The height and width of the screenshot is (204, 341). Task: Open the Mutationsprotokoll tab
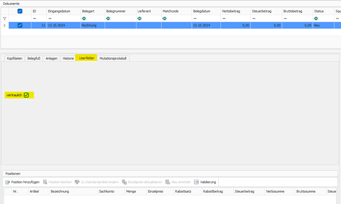113,58
